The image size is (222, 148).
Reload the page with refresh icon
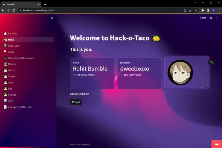[14, 10]
